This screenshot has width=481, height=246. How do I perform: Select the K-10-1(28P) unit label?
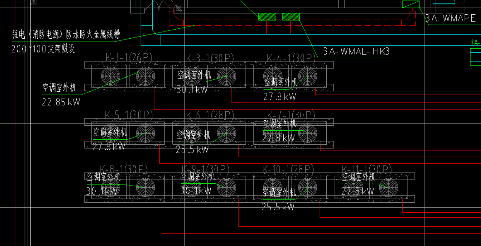[x=288, y=169]
